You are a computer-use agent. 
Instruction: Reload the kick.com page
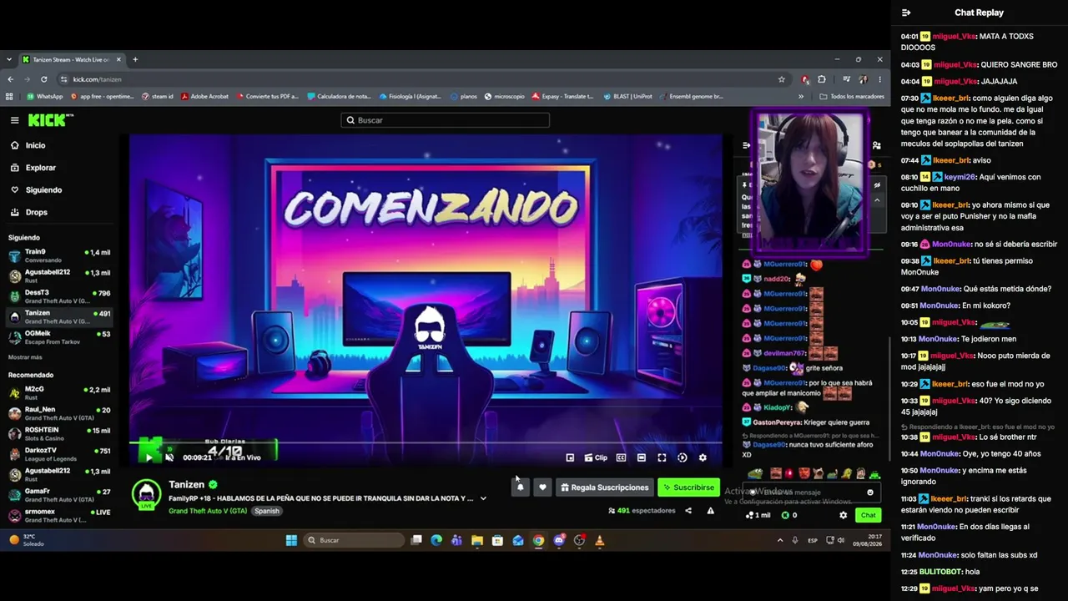click(43, 79)
